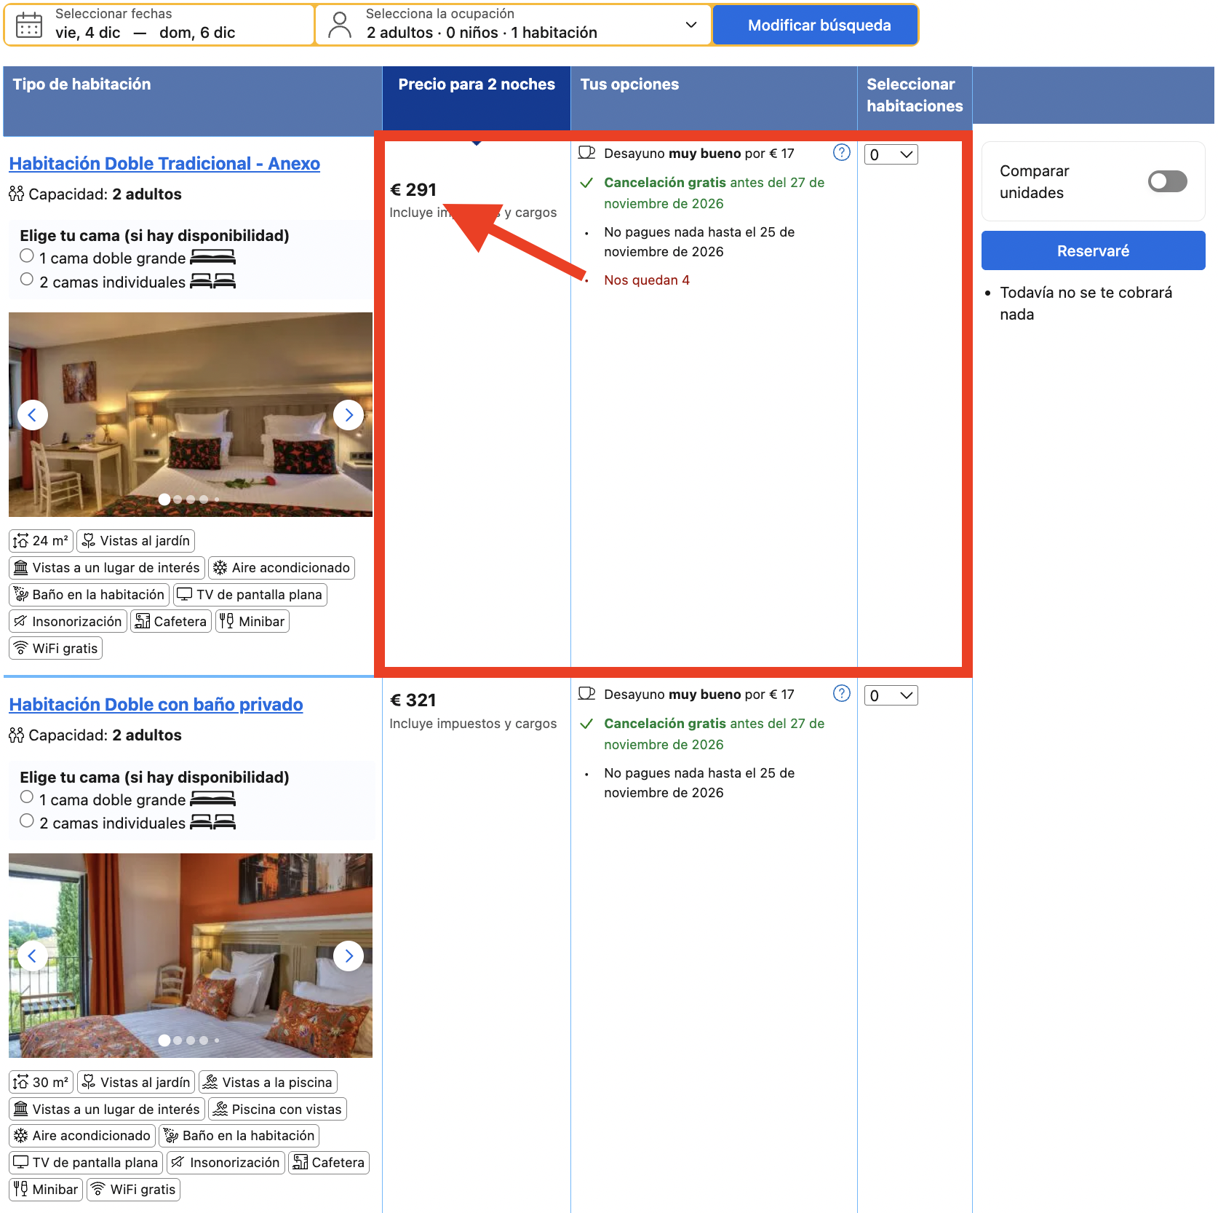1218x1213 pixels.
Task: Select 2 camas individuales for baño privado room
Action: tap(27, 821)
